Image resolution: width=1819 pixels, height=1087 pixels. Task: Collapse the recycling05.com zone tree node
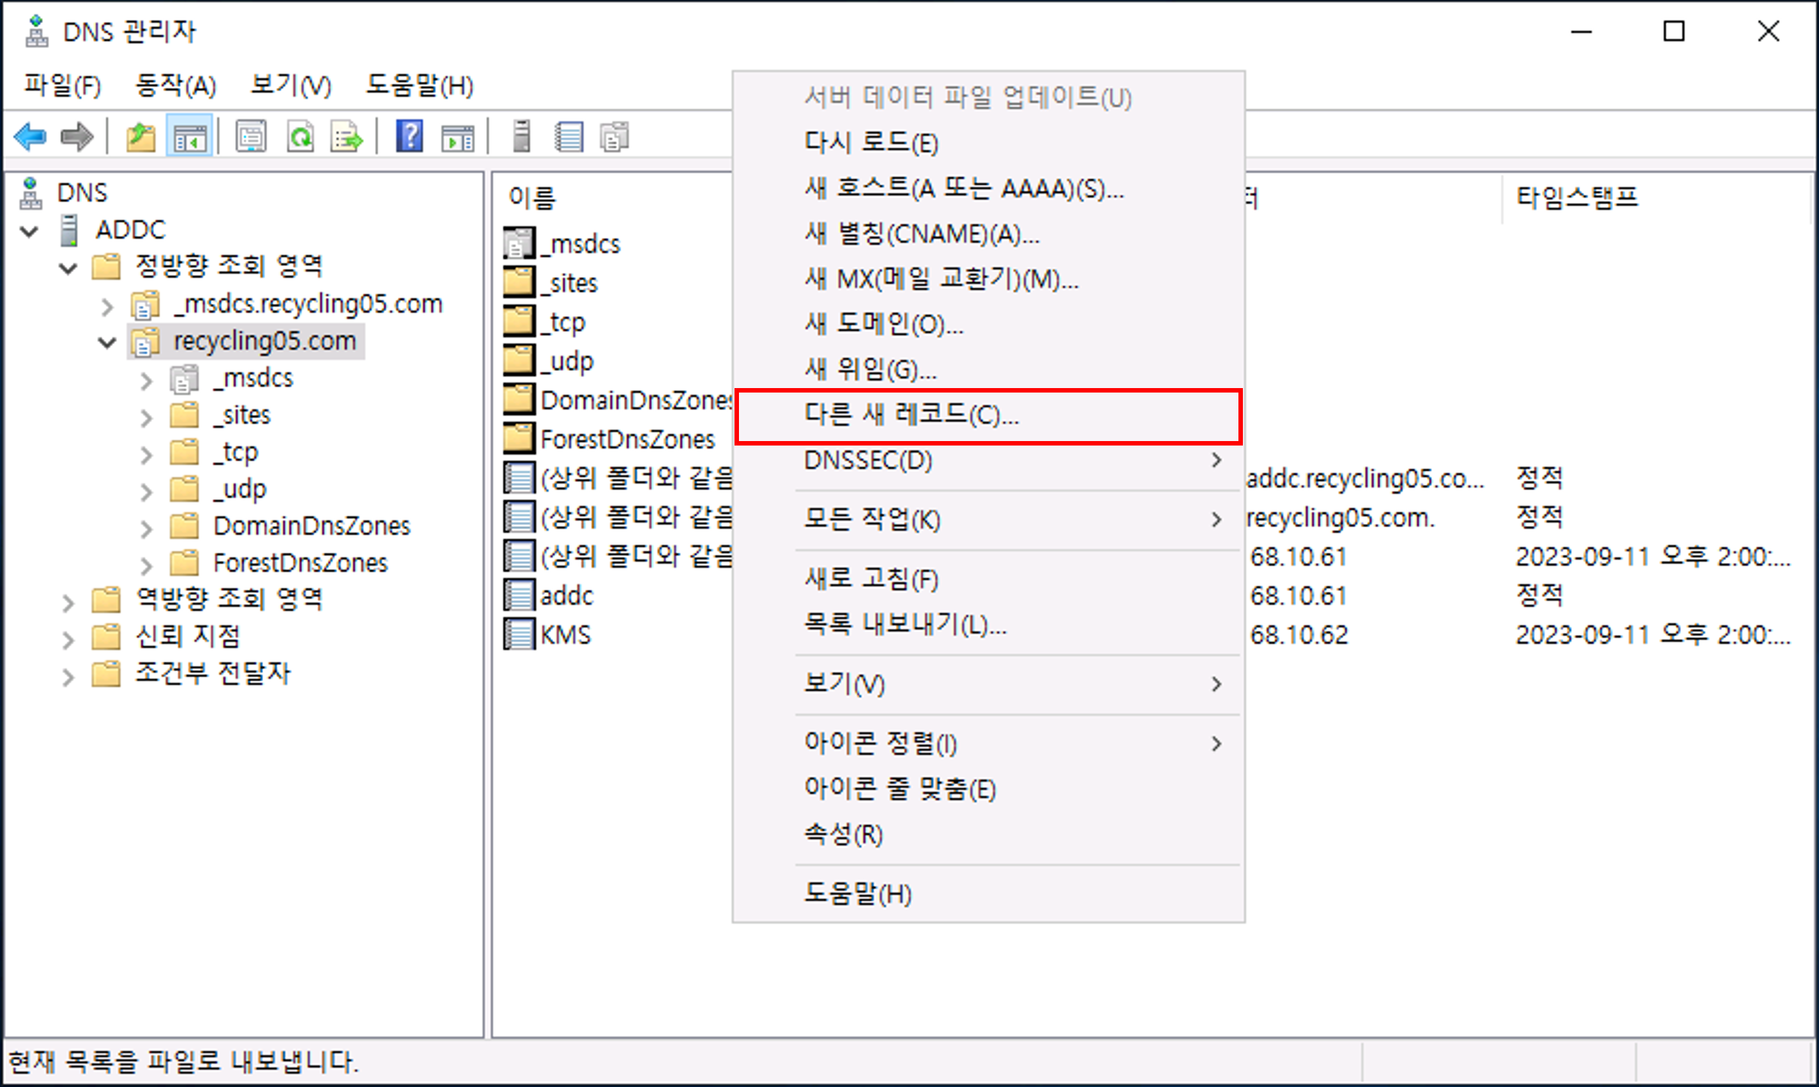tap(107, 342)
